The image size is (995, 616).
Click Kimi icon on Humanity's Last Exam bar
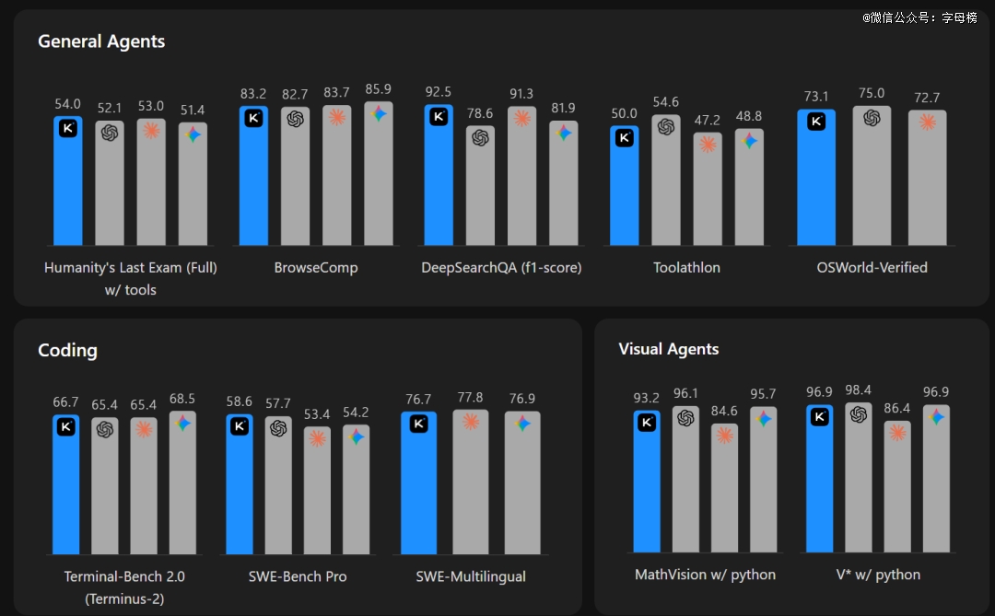click(x=68, y=129)
